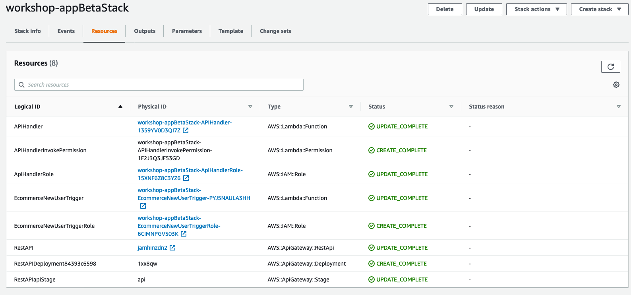Open Stack actions dropdown
This screenshot has height=295, width=631.
coord(536,9)
